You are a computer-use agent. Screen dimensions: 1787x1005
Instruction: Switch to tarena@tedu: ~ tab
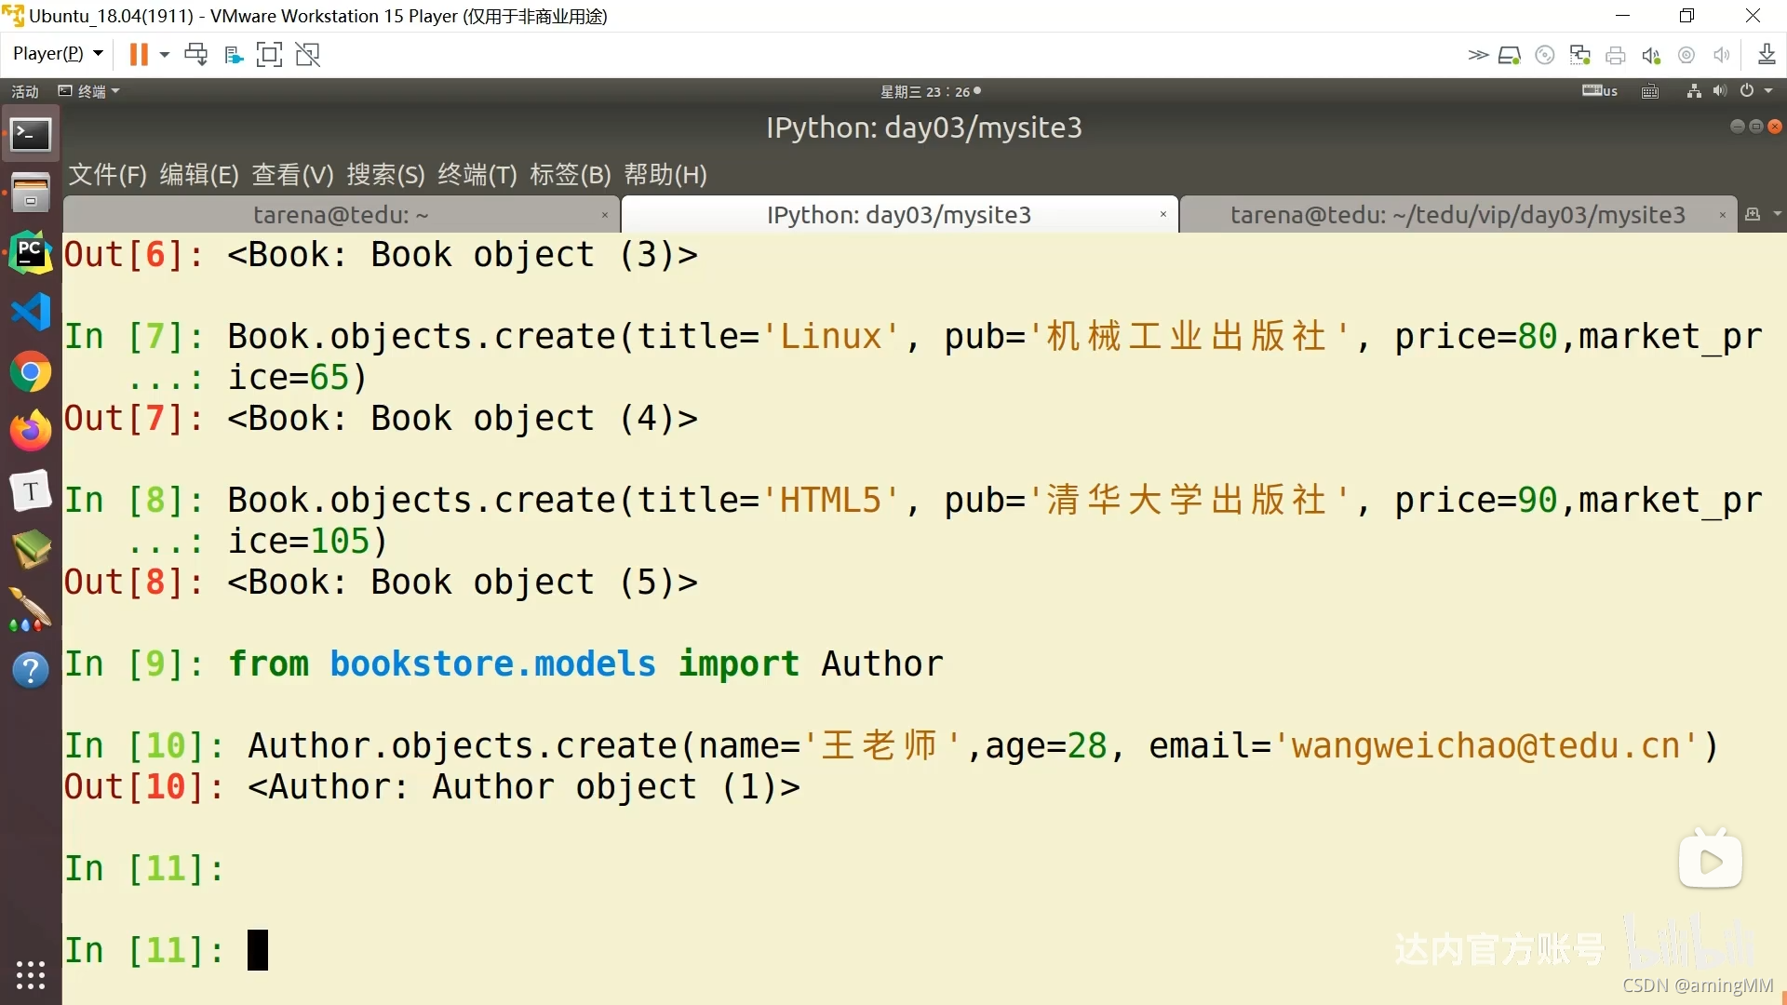pos(341,215)
